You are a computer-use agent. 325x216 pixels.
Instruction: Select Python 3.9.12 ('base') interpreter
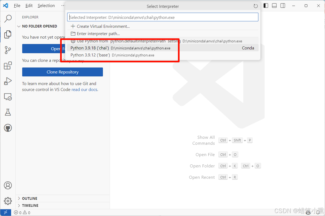coord(163,55)
